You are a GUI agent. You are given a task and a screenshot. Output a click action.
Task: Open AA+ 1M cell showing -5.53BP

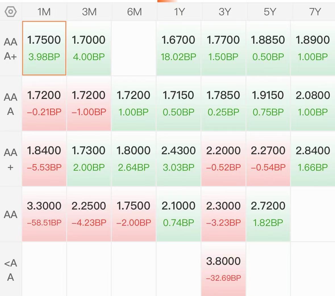coord(44,159)
